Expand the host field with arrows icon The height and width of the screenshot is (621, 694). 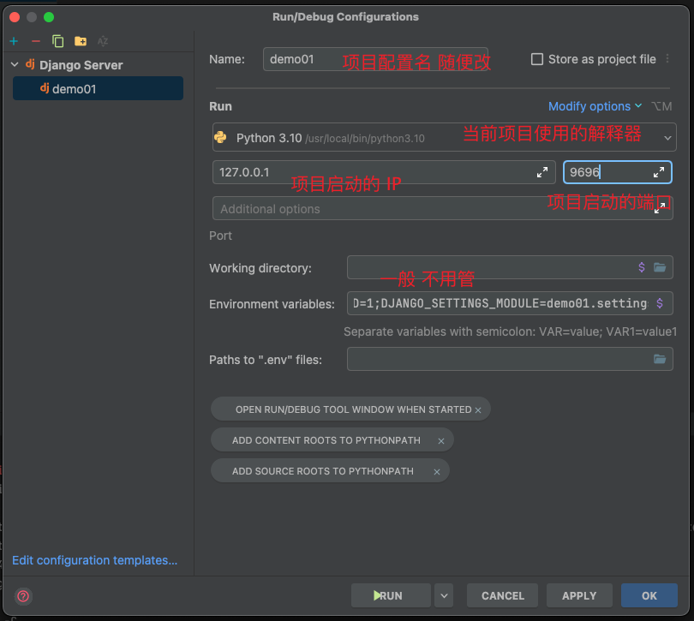point(542,172)
